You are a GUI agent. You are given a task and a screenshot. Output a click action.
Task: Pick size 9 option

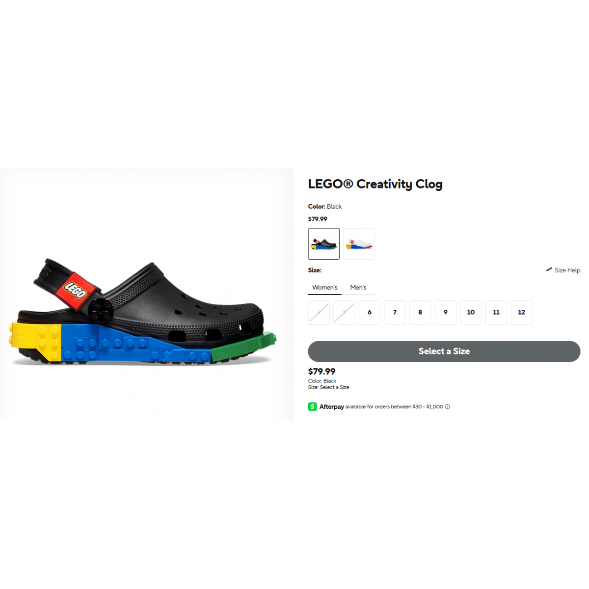[x=446, y=313]
